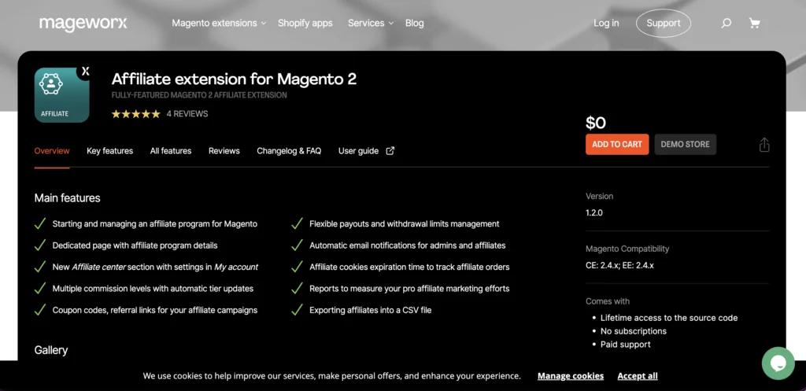Click 'Fully-featured Magento 2 affiliate extension' subtitle

point(199,95)
